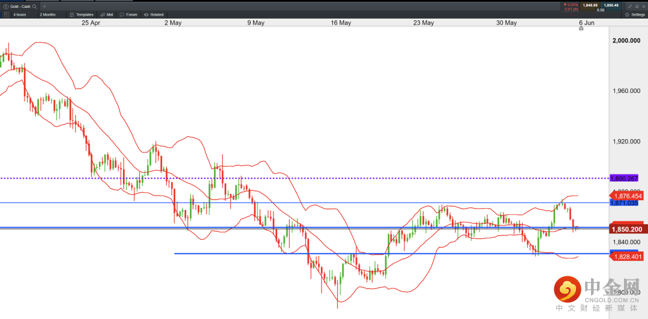Click the collapse chart window icon

629,6
